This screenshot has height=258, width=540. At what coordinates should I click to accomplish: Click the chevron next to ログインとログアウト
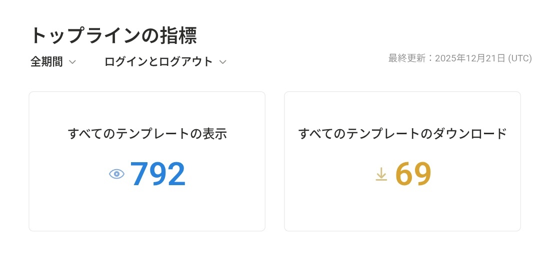(222, 62)
